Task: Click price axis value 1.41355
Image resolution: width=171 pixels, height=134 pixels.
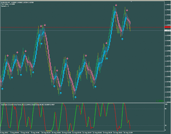Action: click(x=168, y=92)
